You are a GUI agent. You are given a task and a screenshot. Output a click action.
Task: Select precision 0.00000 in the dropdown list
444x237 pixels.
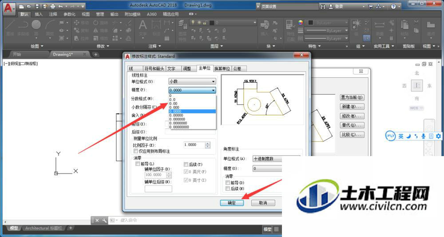click(x=192, y=115)
